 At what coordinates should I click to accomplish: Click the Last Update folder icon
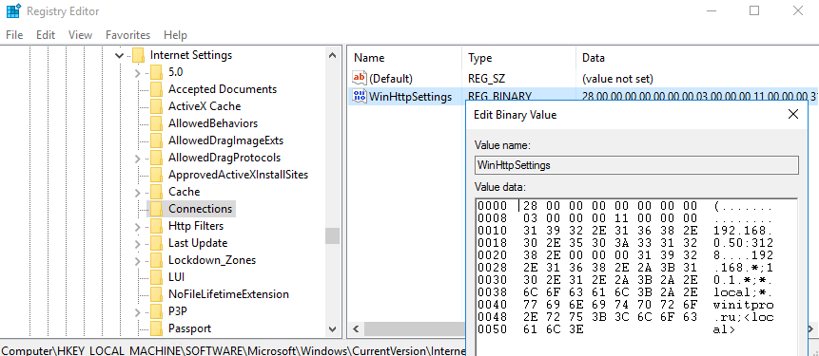(156, 243)
